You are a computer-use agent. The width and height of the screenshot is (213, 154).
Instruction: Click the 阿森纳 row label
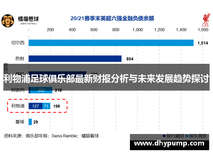(x=18, y=90)
